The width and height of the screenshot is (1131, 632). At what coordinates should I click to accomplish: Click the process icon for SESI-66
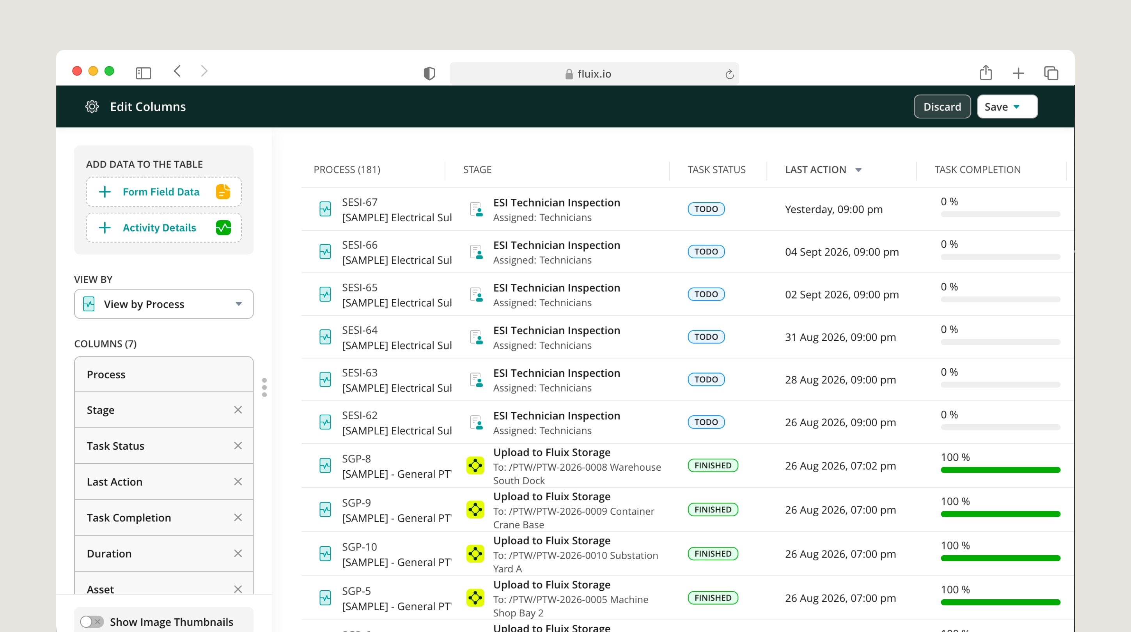click(325, 252)
